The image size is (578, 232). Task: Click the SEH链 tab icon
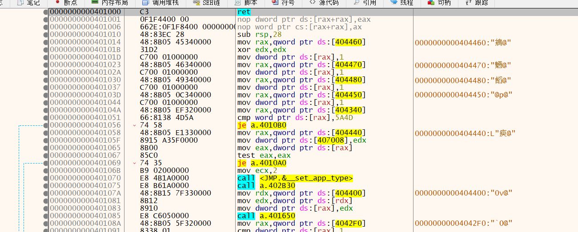coord(193,3)
